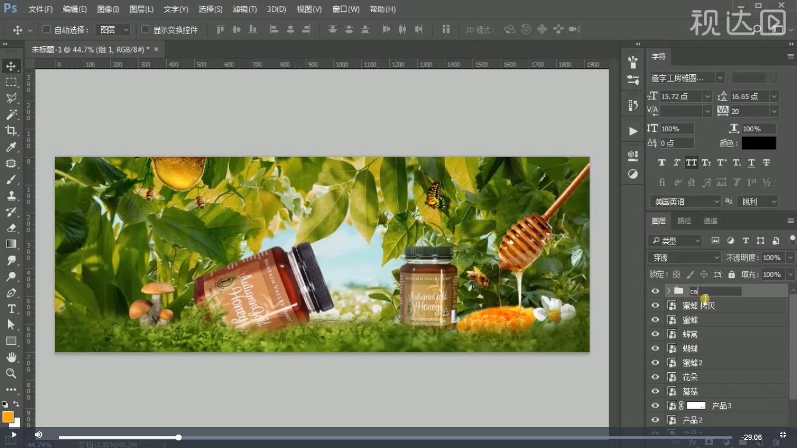Image resolution: width=797 pixels, height=448 pixels.
Task: Expand the ca layer group
Action: 668,290
